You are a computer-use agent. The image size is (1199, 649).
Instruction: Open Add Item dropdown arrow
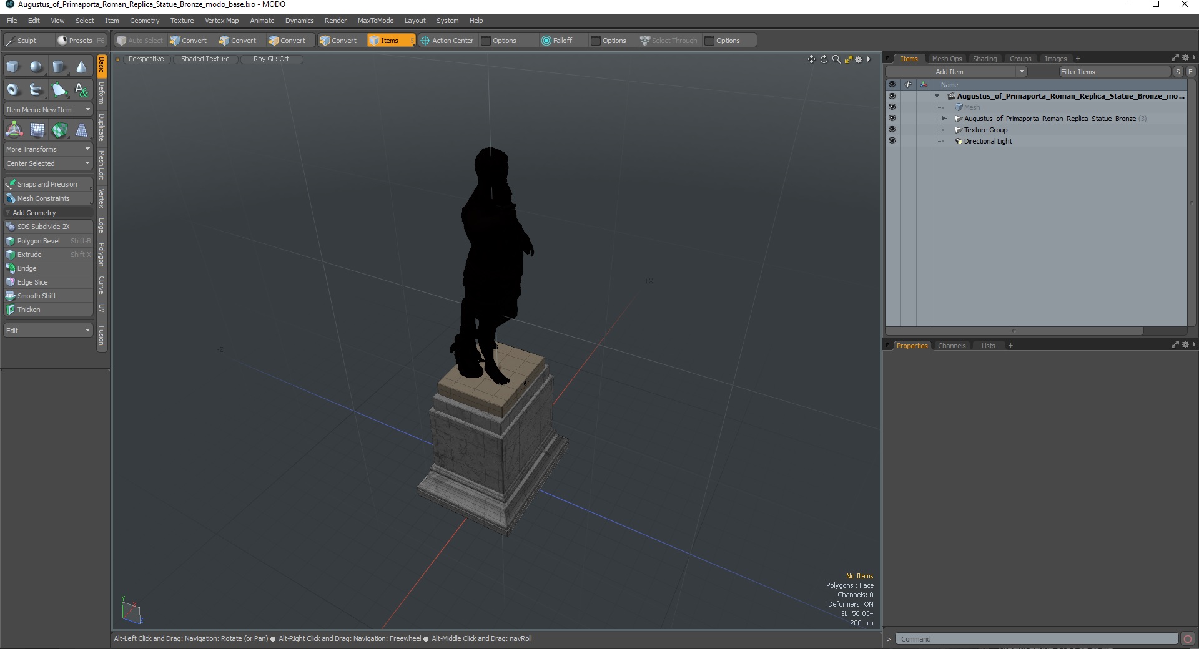(1022, 72)
